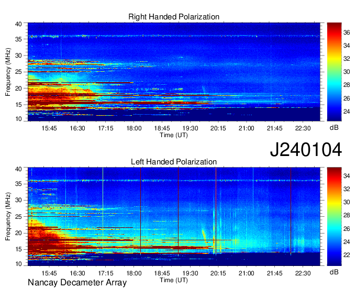The width and height of the screenshot is (356, 289).
Task: Click the left-handed polarization spectrogram image
Action: tap(174, 217)
